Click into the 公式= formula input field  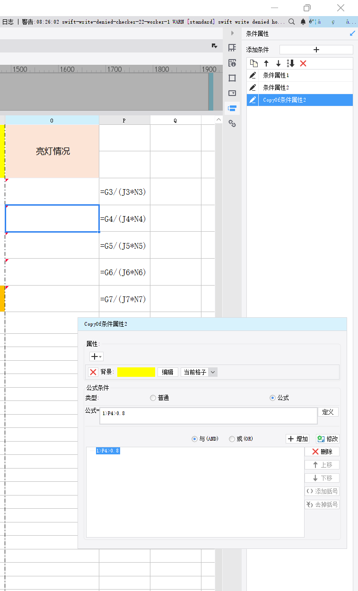209,416
